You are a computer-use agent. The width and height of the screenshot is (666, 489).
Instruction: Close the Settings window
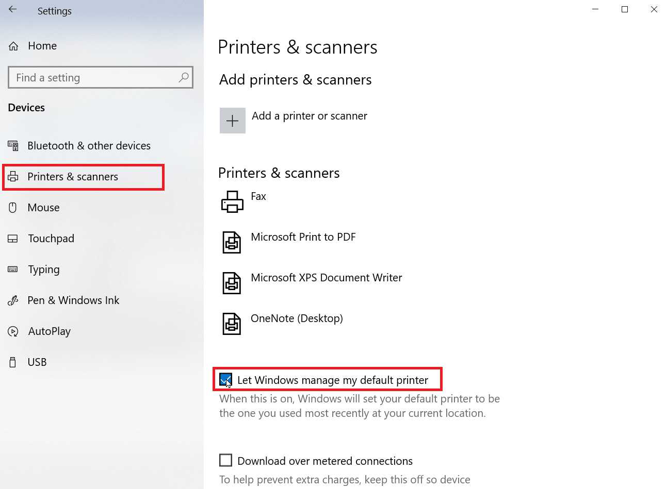[x=654, y=9]
